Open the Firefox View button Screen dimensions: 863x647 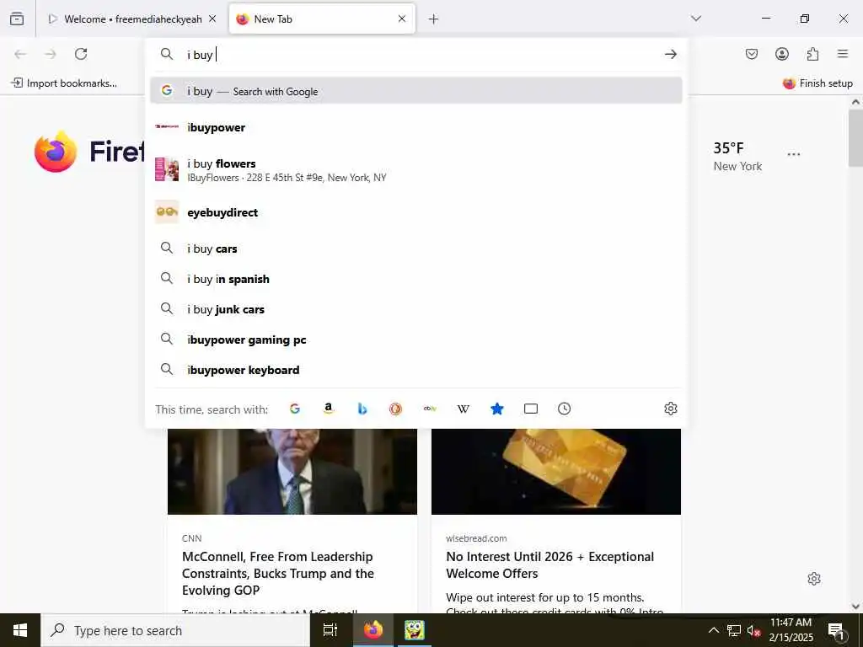(17, 19)
